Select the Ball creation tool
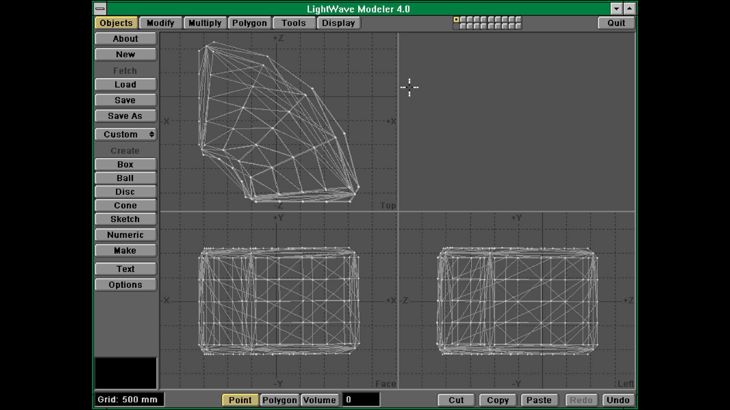This screenshot has width=730, height=410. click(x=125, y=178)
